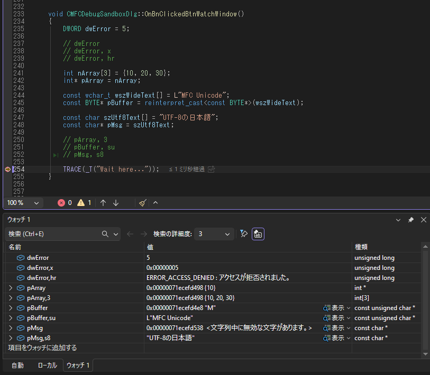Image resolution: width=430 pixels, height=375 pixels.
Task: Click 項目をウォッチに追加する row to add watch
Action: 75,348
